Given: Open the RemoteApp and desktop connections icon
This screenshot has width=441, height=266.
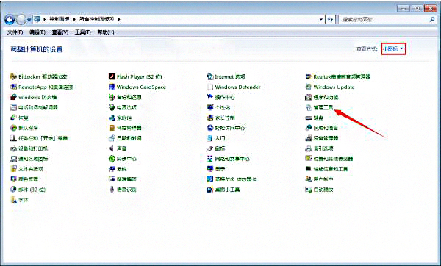Looking at the screenshot, I should tap(13, 87).
